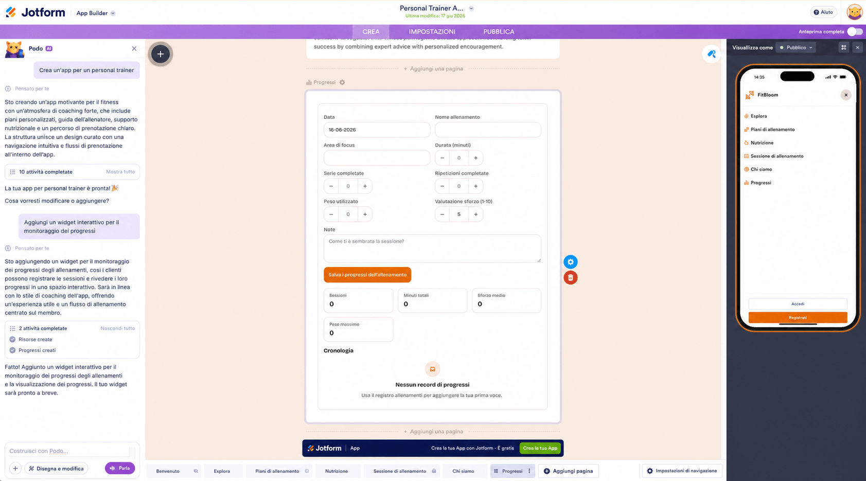
Task: Decrease Durata (minuti) with minus button
Action: [442, 158]
